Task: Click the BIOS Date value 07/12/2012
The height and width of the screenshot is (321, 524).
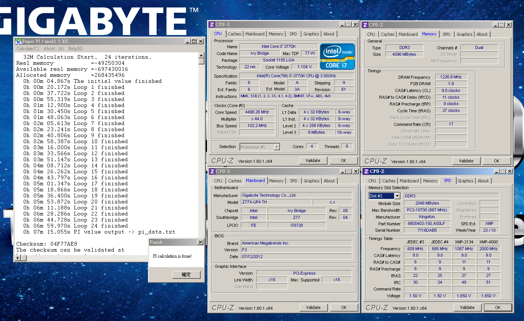Action: 296,257
